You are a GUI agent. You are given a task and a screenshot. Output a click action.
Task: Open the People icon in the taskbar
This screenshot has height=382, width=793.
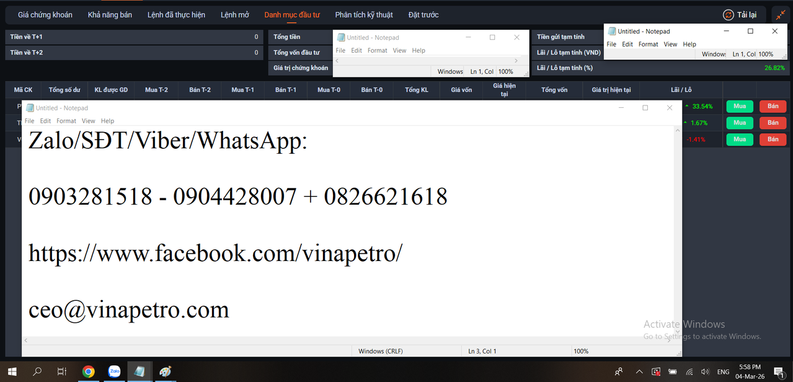pyautogui.click(x=619, y=372)
